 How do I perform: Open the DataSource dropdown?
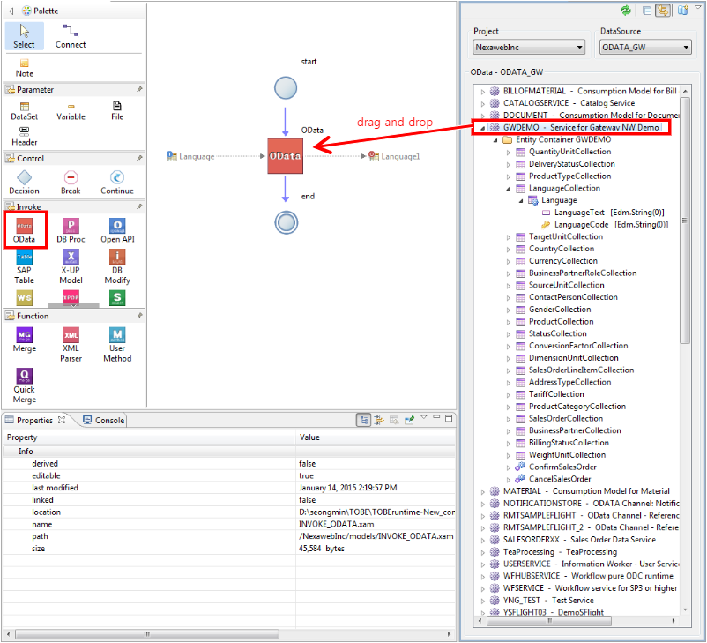(645, 48)
